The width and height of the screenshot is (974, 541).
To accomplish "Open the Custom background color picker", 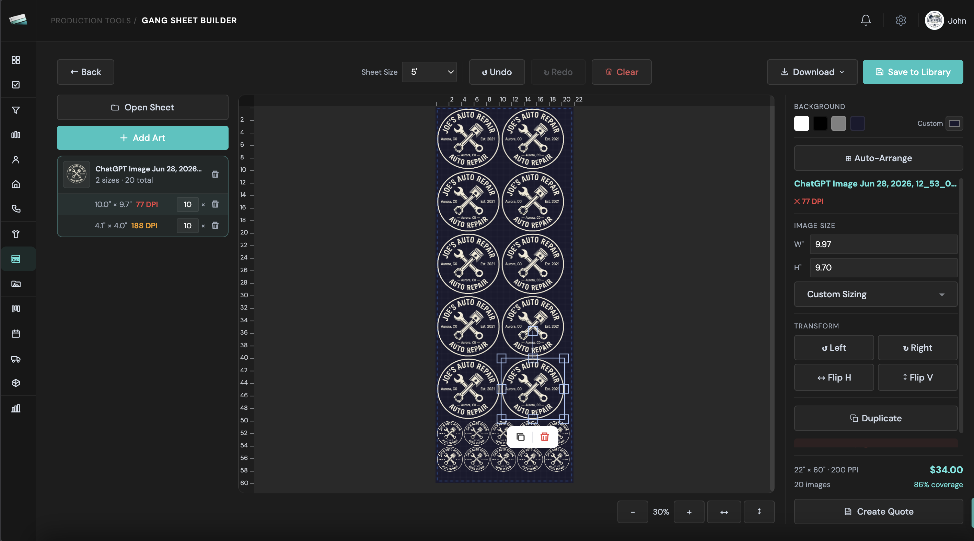I will coord(954,123).
